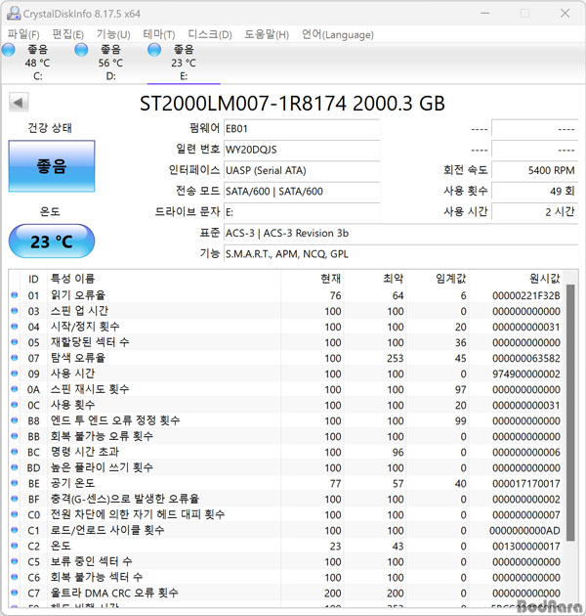This screenshot has width=586, height=616.
Task: Open the 도움말(H) menu
Action: (267, 34)
